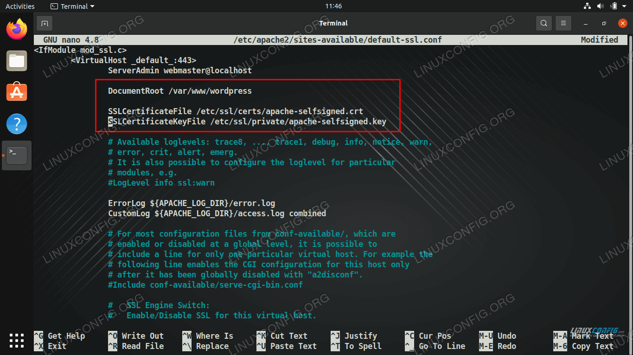The height and width of the screenshot is (355, 633).
Task: Click the ErrorLog line in editor
Action: 191,203
